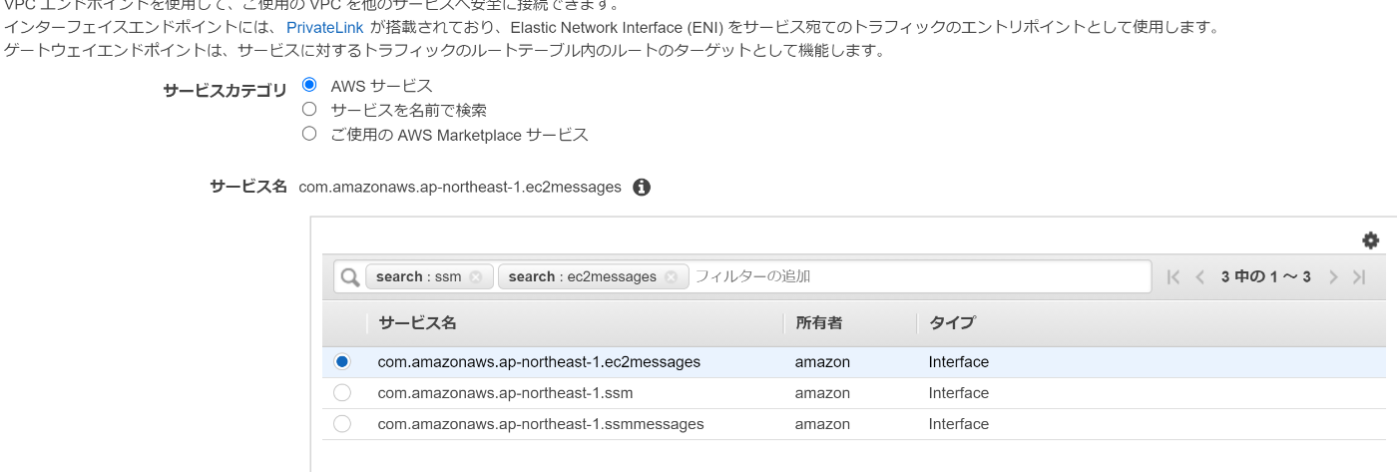The height and width of the screenshot is (472, 1397).
Task: Select サービスを名前で検索 radio option
Action: point(309,109)
